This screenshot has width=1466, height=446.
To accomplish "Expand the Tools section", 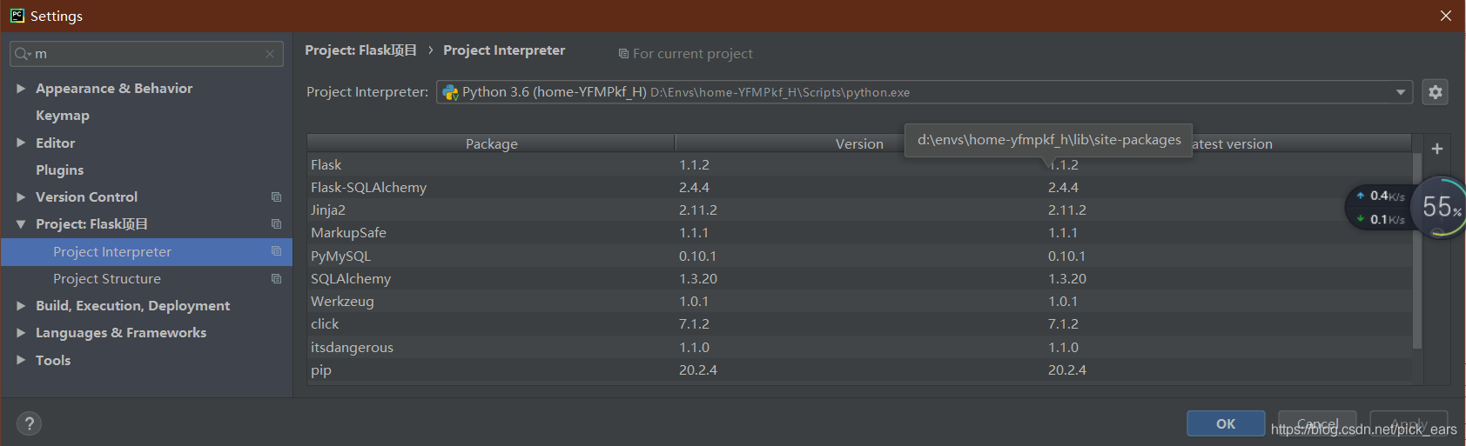I will 21,360.
